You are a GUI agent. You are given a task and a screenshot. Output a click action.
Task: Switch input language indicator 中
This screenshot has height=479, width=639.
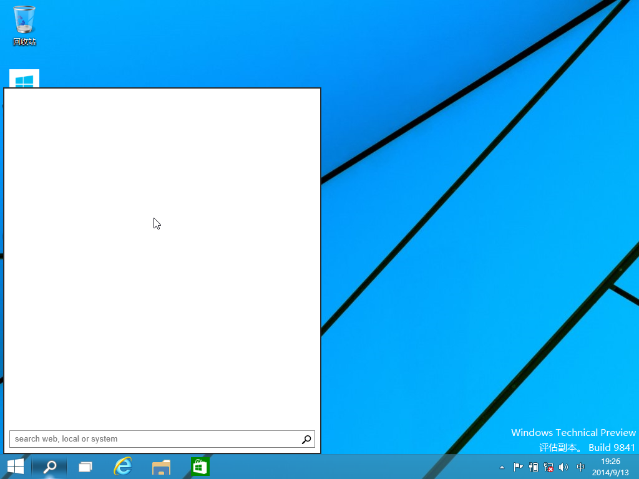pos(581,467)
